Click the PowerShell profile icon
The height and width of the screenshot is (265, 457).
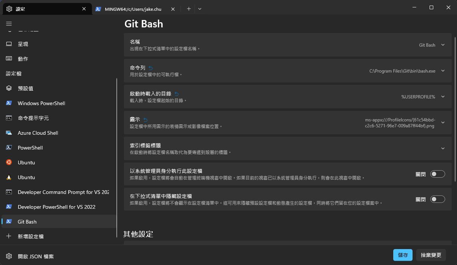point(9,147)
